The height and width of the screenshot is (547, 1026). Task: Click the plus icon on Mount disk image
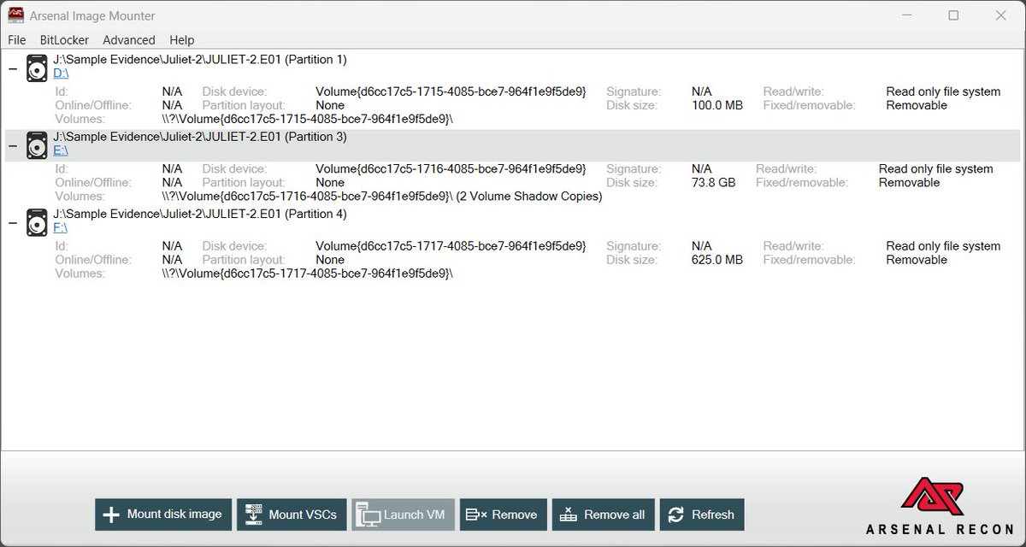tap(111, 515)
